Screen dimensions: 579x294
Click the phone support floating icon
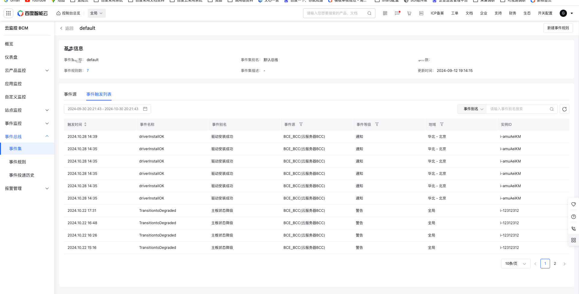point(574,229)
